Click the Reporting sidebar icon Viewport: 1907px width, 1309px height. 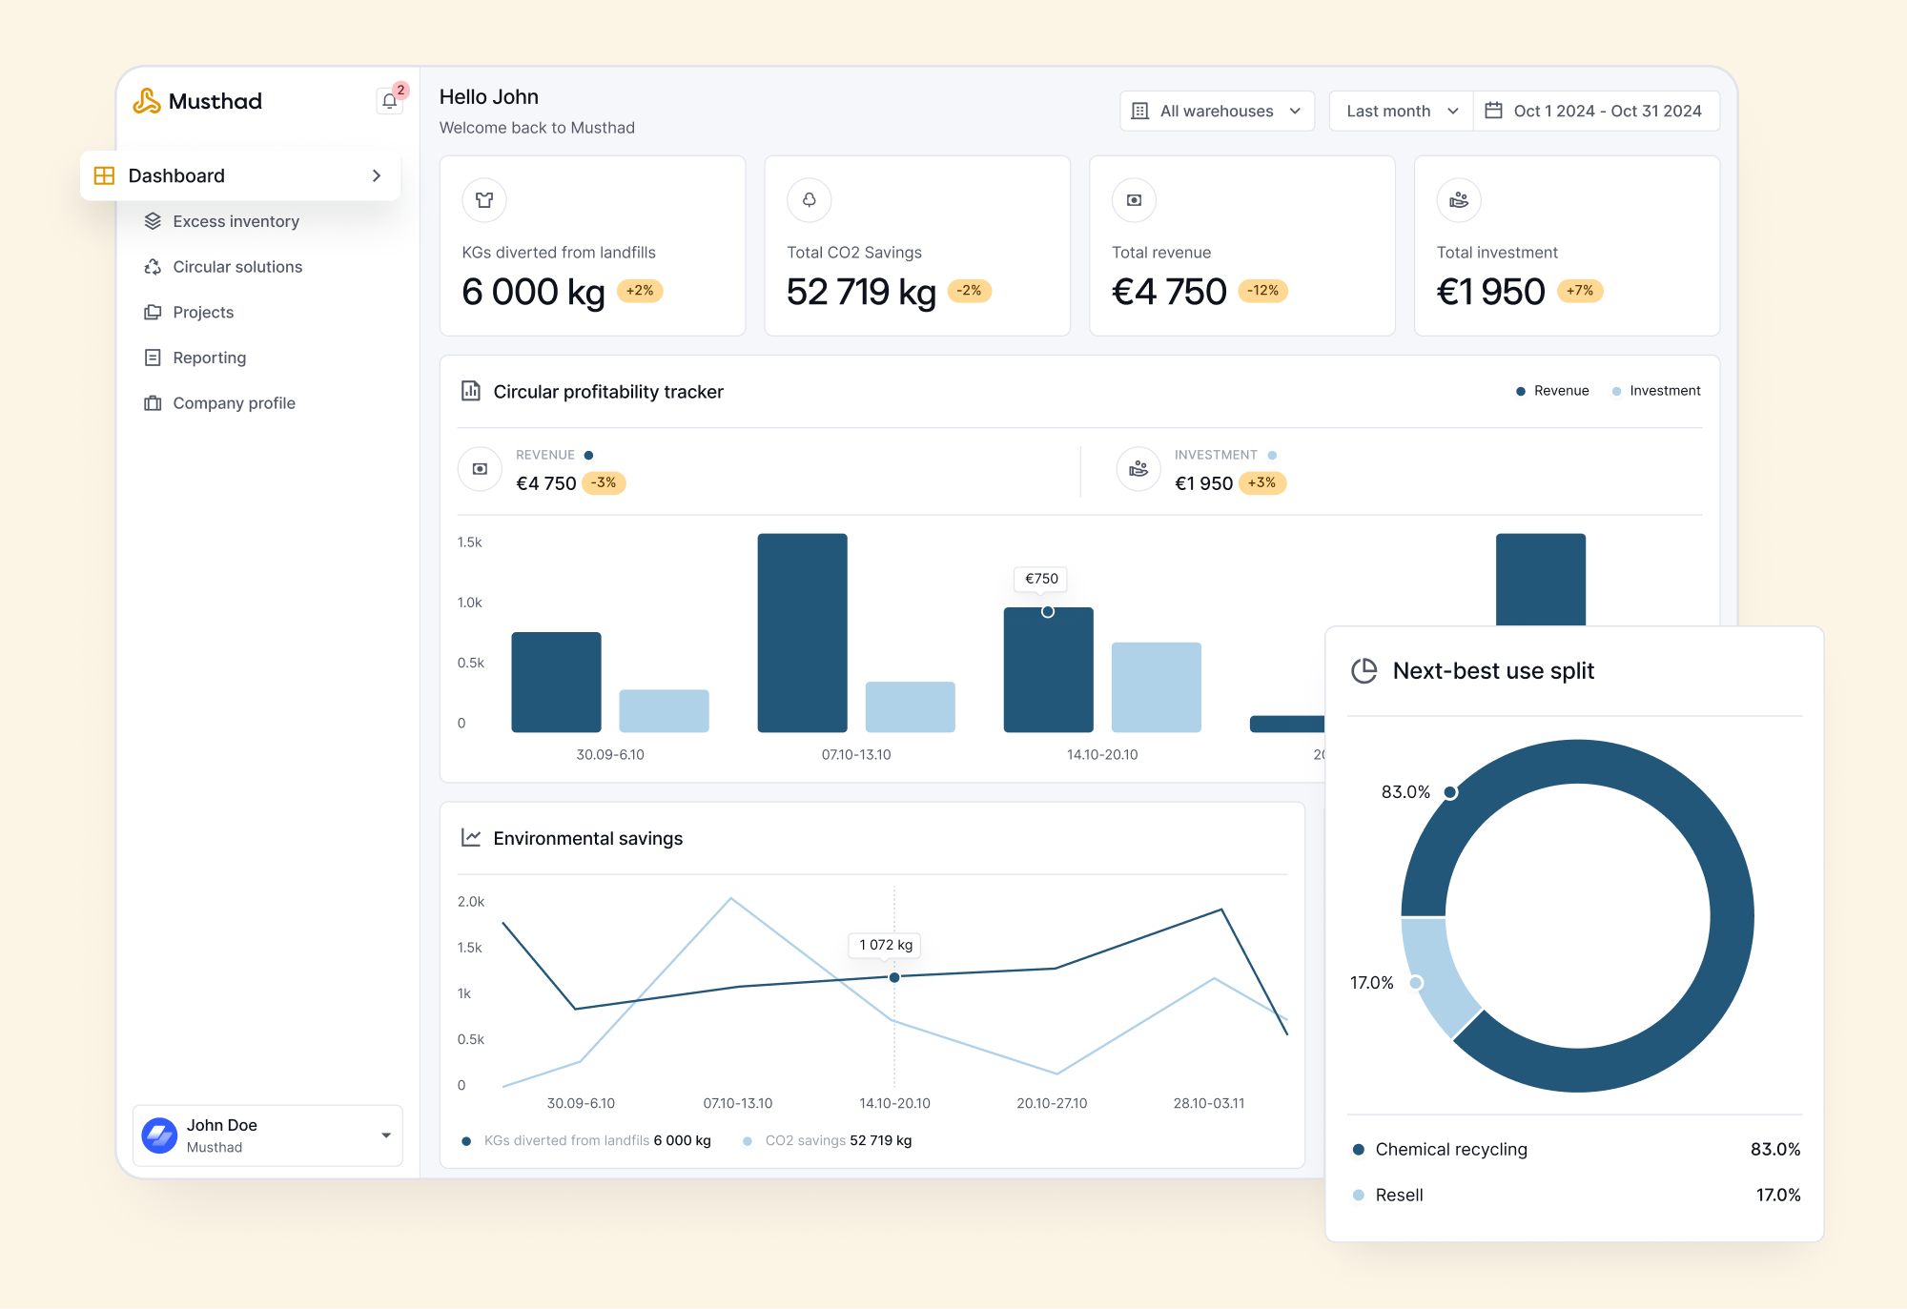(154, 357)
